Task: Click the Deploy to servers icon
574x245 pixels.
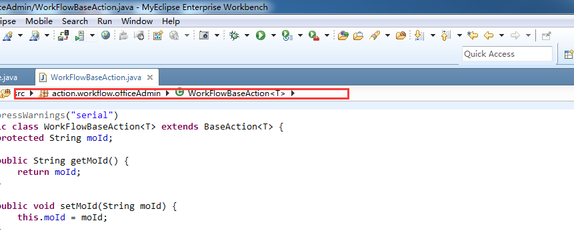Action: 63,35
